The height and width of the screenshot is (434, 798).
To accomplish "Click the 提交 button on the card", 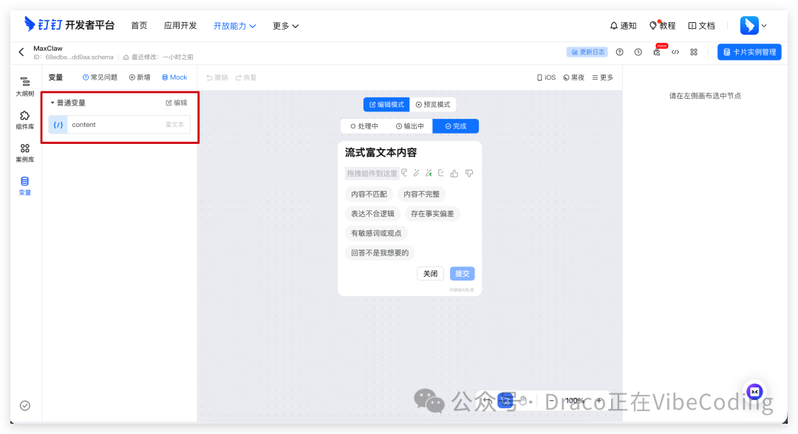I will [462, 273].
